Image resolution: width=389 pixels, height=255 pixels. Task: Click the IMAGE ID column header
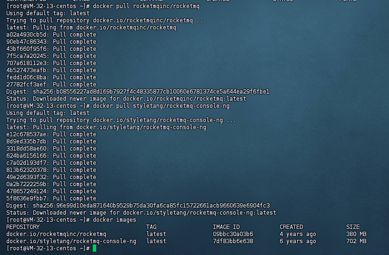point(226,227)
